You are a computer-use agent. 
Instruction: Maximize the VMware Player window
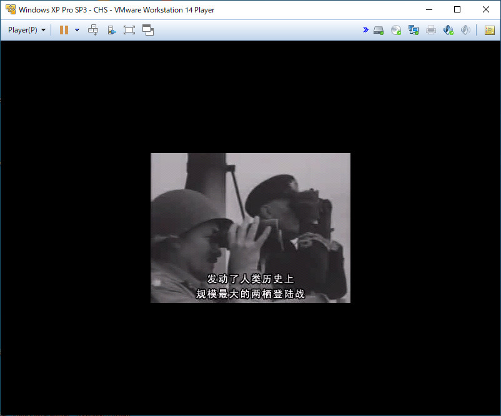457,9
